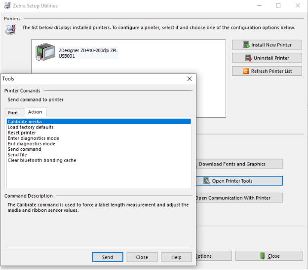Close the Tools dialog with X
The width and height of the screenshot is (308, 270).
click(x=190, y=79)
